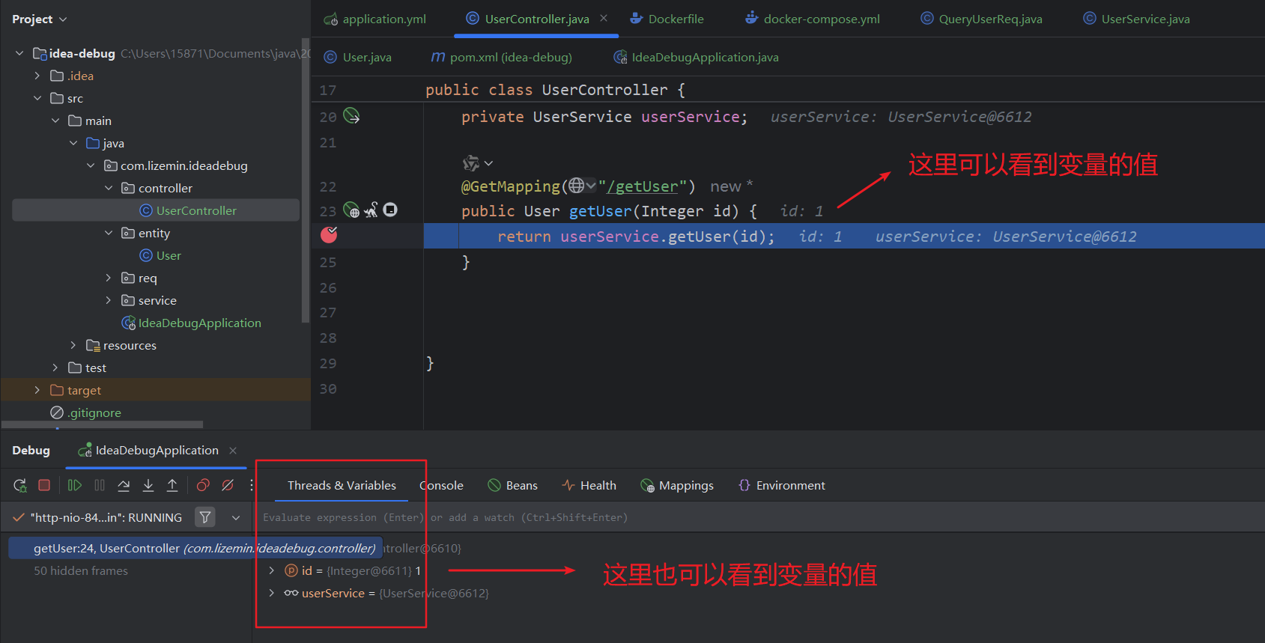Collapse the controller package in project tree

click(109, 189)
